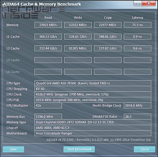
Task: Close the benchmark dialog via Close button
Action: [145, 149]
